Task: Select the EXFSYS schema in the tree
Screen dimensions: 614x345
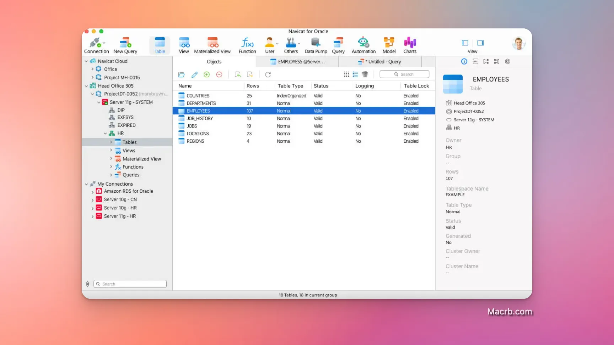Action: 125,117
